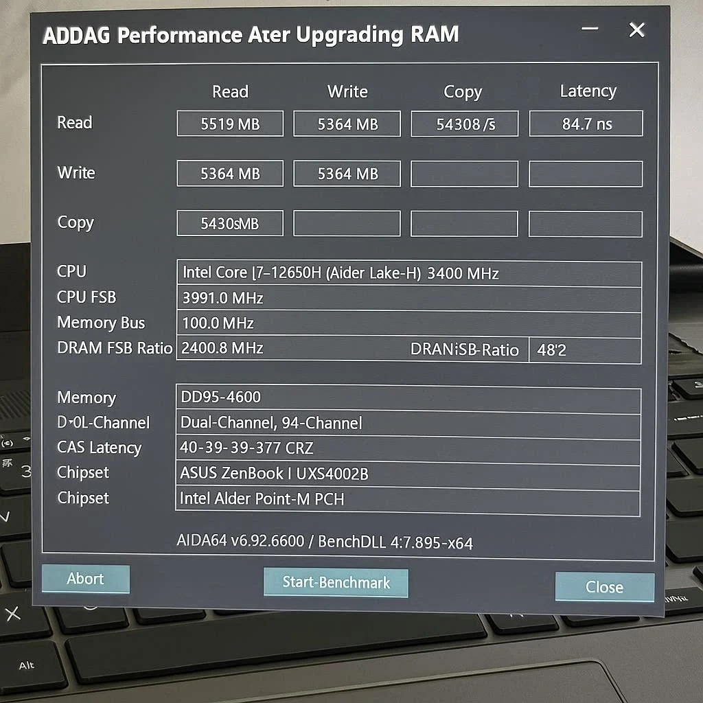Click the ASUS ZenBook UXS4002B field

[x=408, y=473]
